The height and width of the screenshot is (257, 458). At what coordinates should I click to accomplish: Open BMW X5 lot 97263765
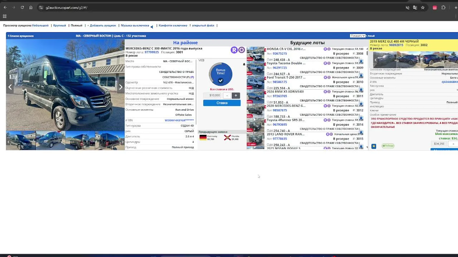point(280,96)
